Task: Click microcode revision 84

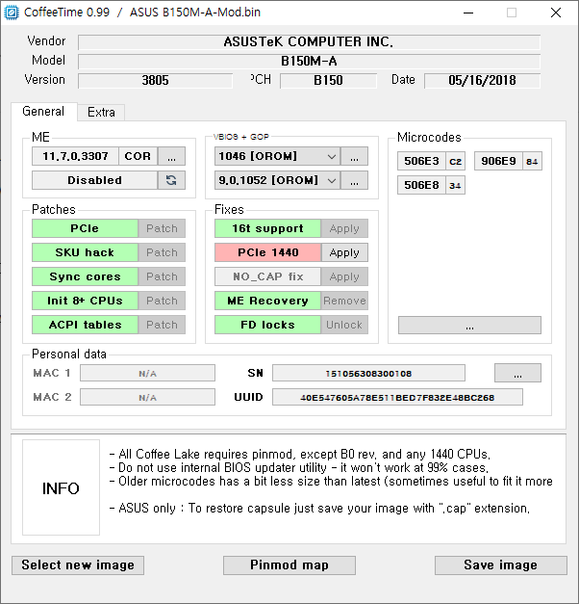Action: [x=532, y=162]
